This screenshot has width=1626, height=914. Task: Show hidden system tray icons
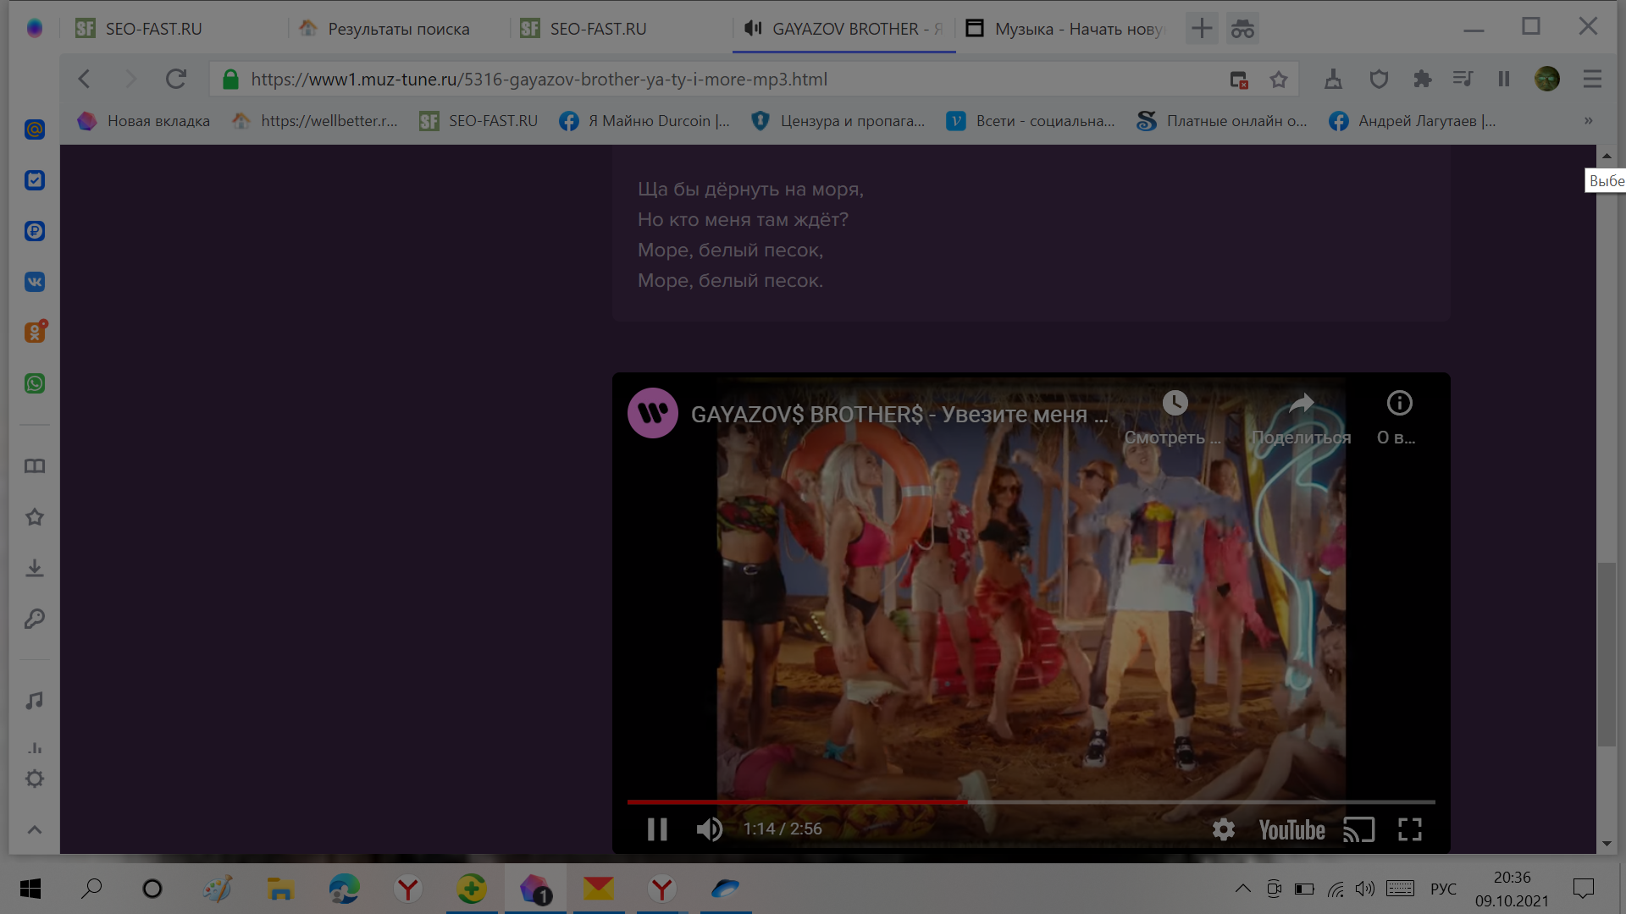click(1242, 889)
